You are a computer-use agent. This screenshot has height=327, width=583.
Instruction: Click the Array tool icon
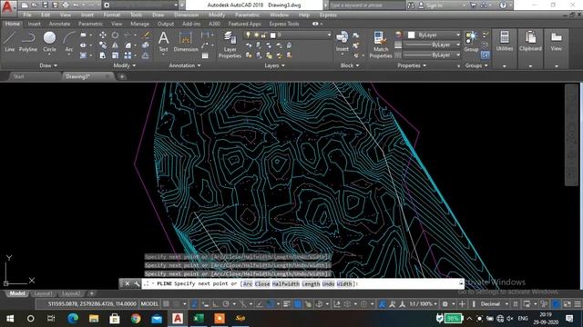coord(128,55)
